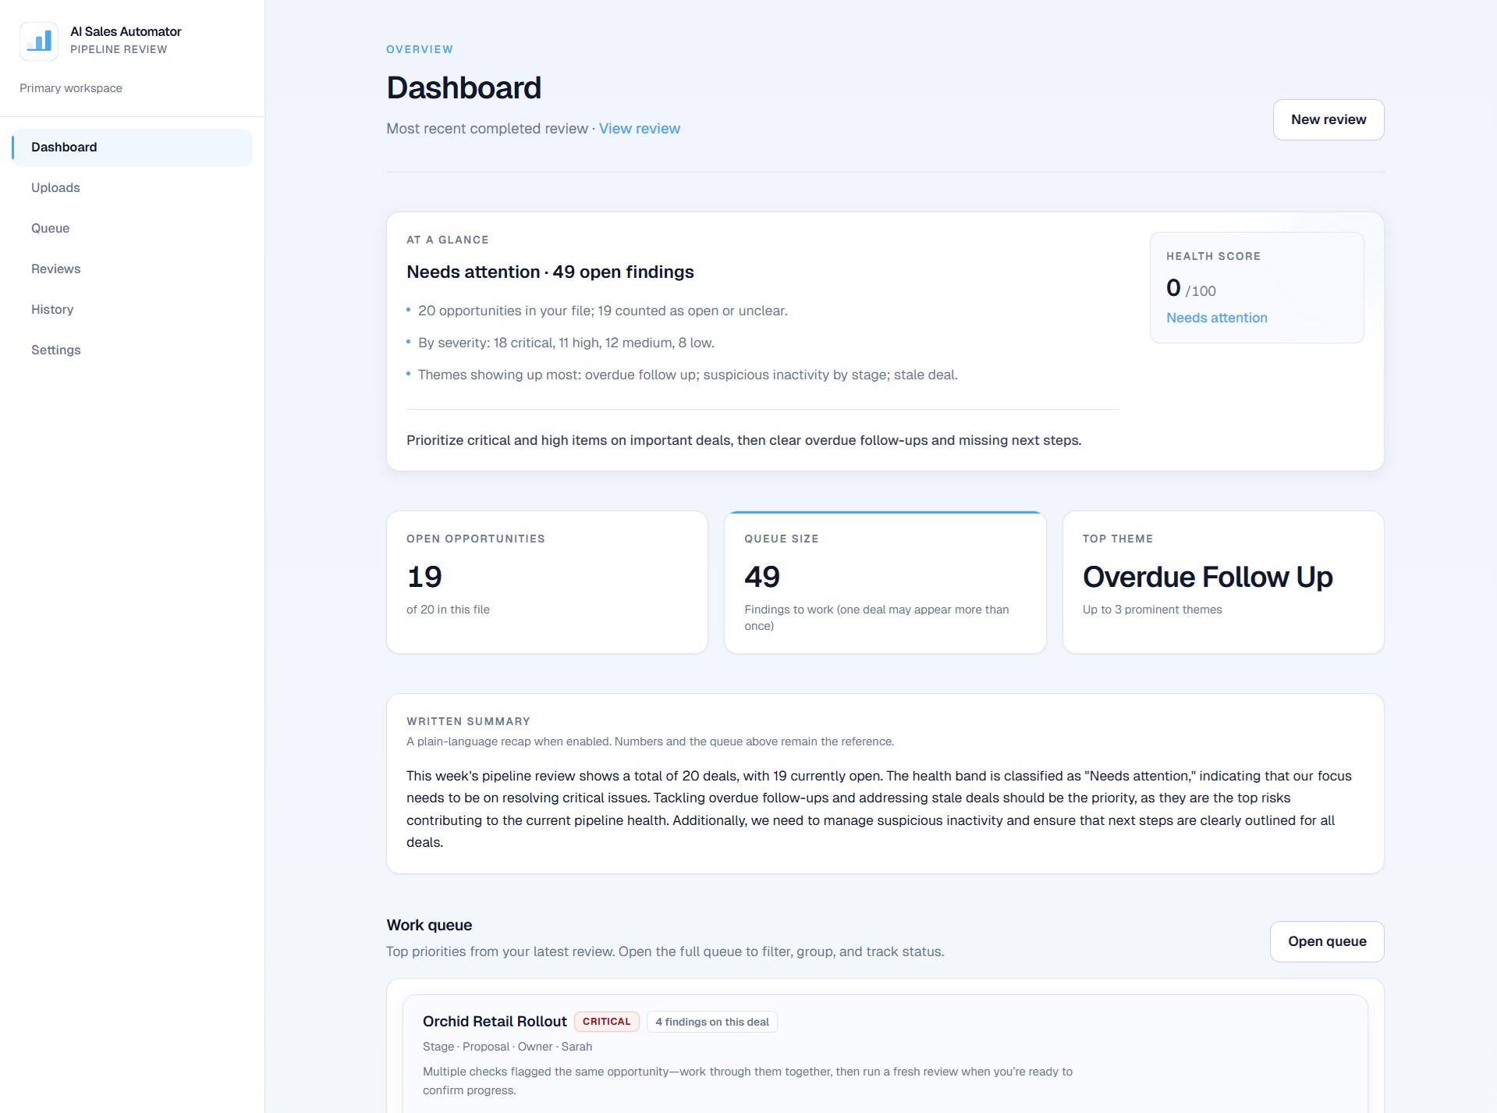Go to the Uploads section

(55, 187)
